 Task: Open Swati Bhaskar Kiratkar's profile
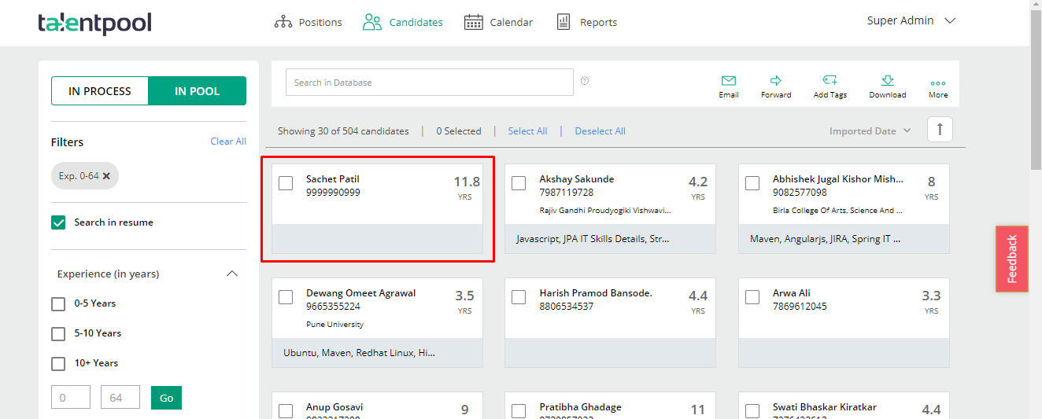[825, 407]
